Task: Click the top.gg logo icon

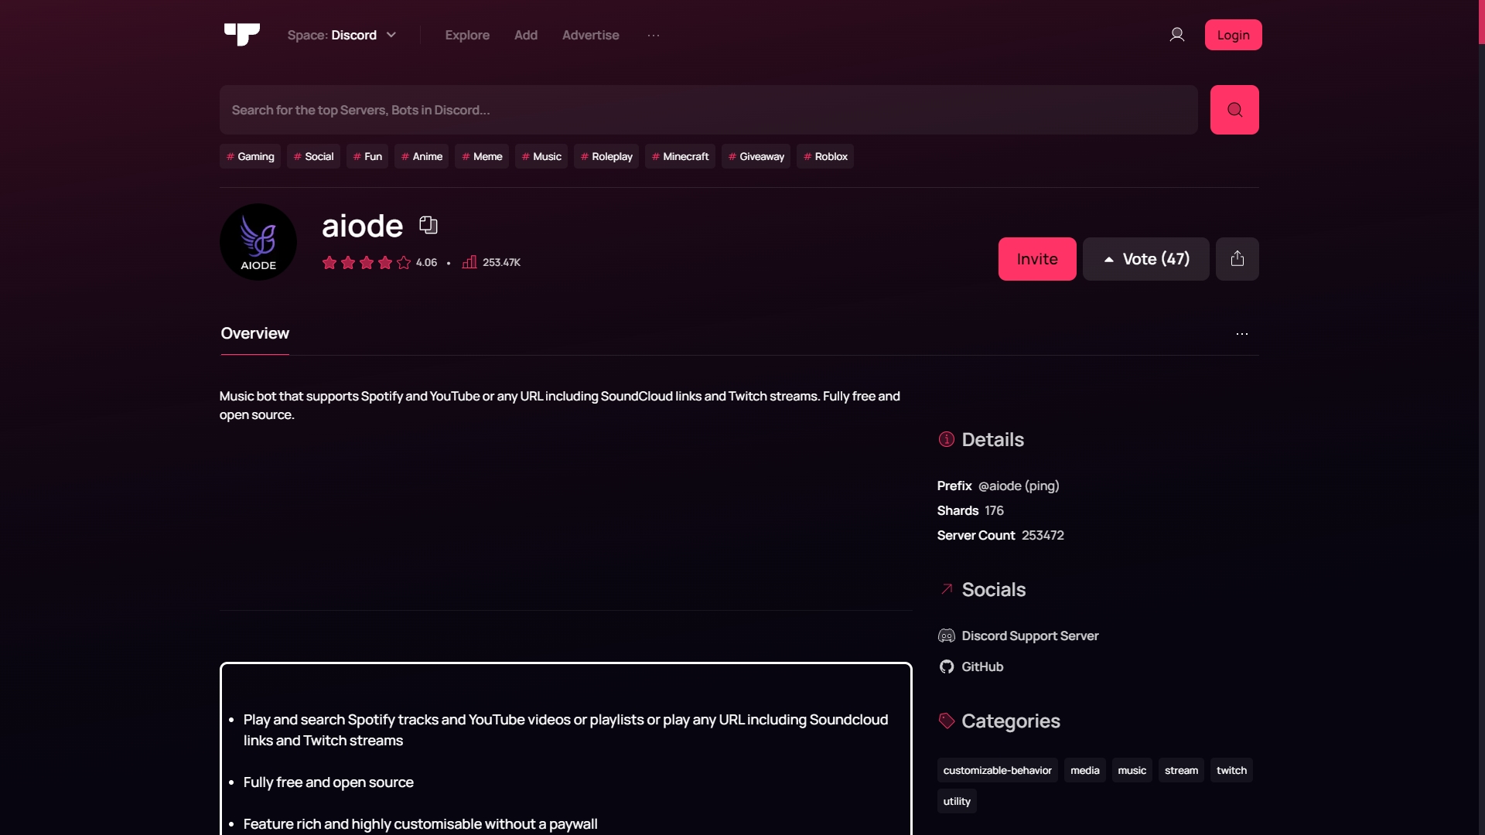Action: point(241,35)
